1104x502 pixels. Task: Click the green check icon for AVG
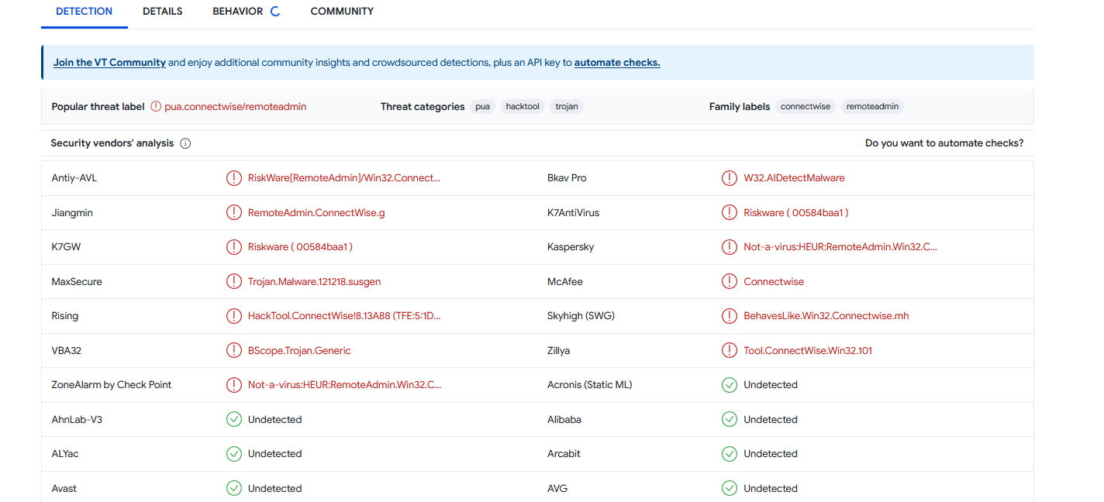[729, 489]
